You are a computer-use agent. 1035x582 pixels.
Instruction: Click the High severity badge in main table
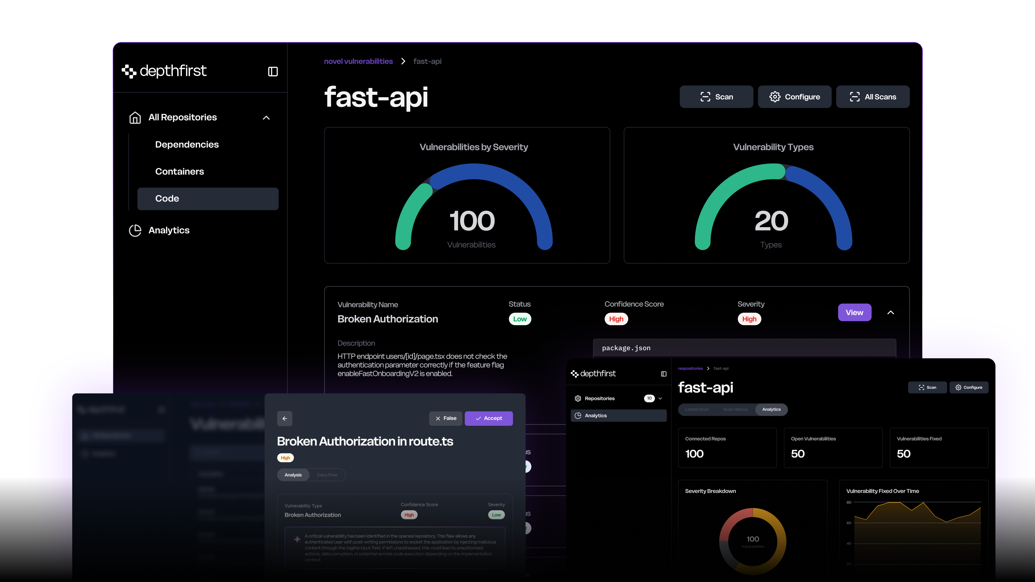point(749,319)
